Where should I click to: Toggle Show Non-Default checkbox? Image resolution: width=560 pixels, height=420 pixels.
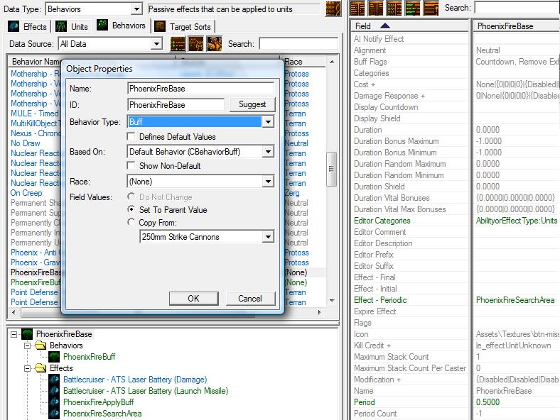click(x=131, y=166)
